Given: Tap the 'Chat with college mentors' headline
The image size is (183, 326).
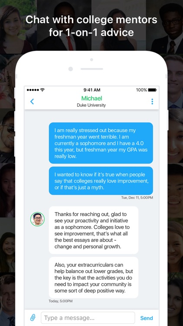Looking at the screenshot, I should point(91,26).
